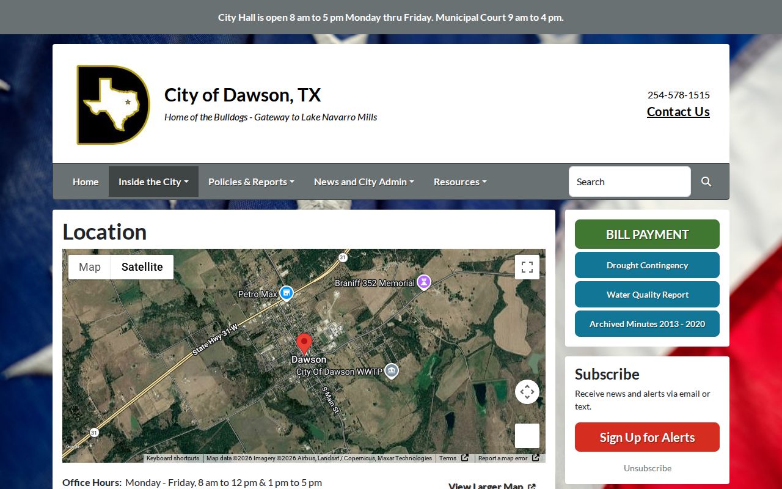Screen dimensions: 782x489
Task: Click Keyboard shortcuts on the map
Action: click(173, 458)
